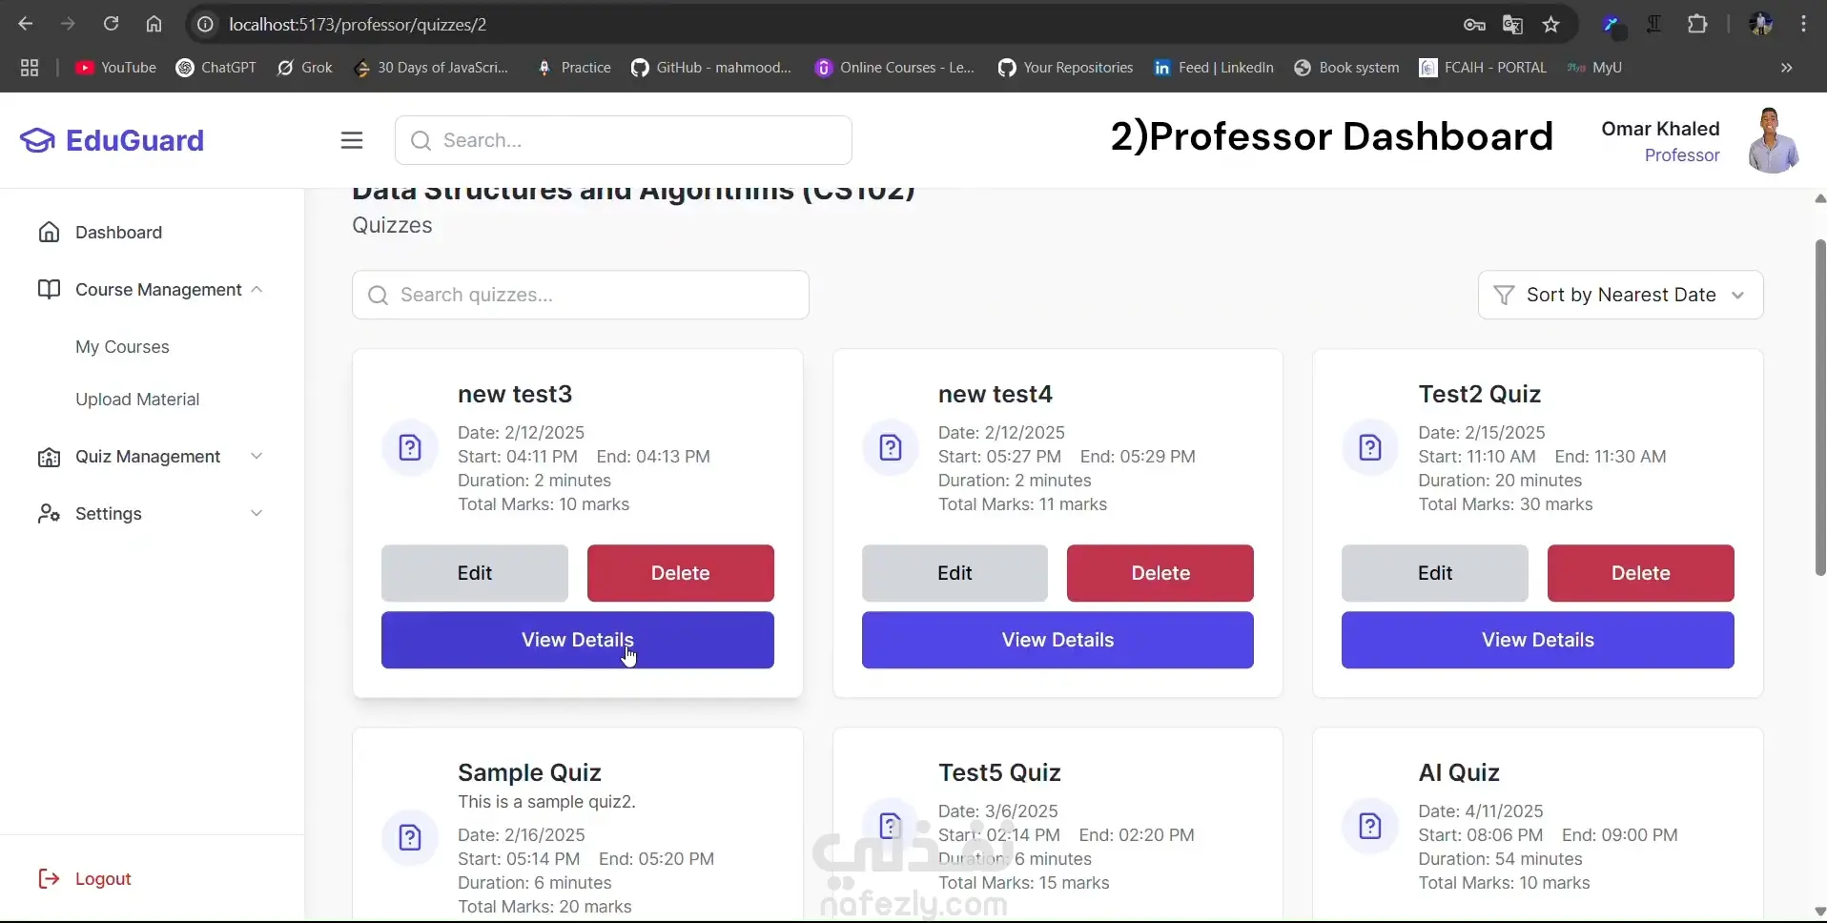The image size is (1827, 923).
Task: Click the Search quizzes input field
Action: point(581,295)
